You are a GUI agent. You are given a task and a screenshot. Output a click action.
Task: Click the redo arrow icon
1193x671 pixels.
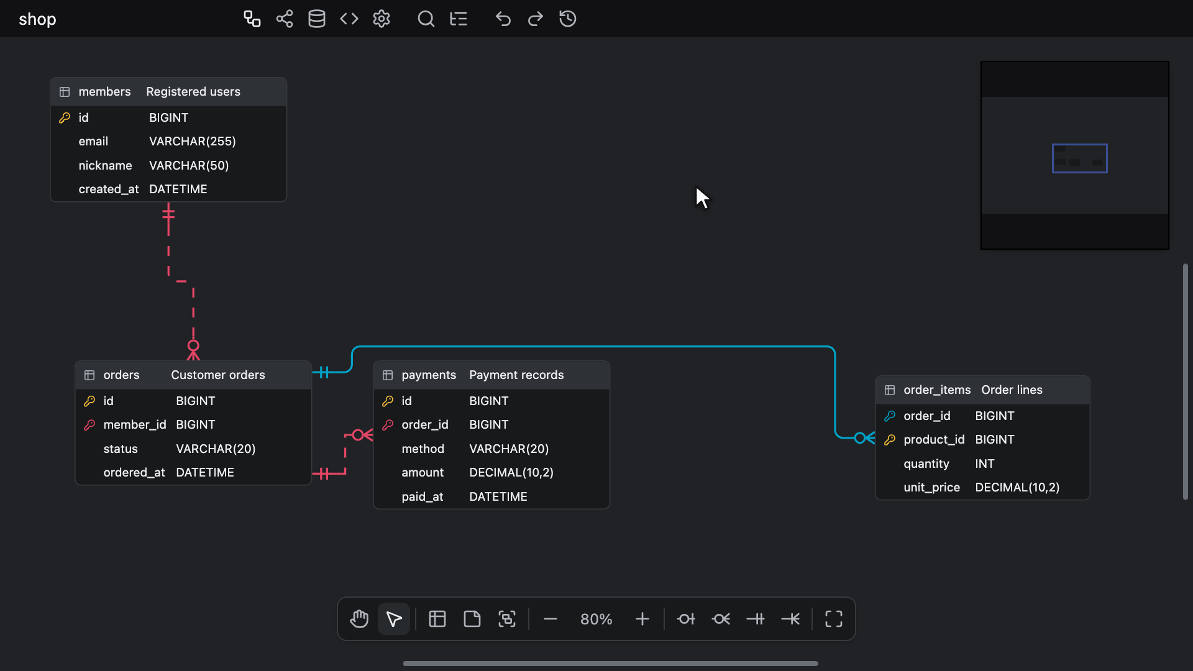click(x=536, y=19)
